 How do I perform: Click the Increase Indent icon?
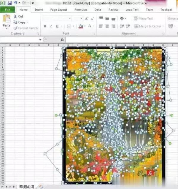pos(128,26)
